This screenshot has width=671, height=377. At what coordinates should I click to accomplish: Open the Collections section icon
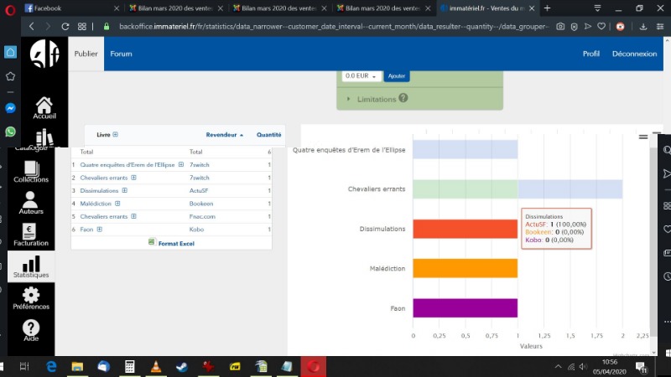coord(31,167)
